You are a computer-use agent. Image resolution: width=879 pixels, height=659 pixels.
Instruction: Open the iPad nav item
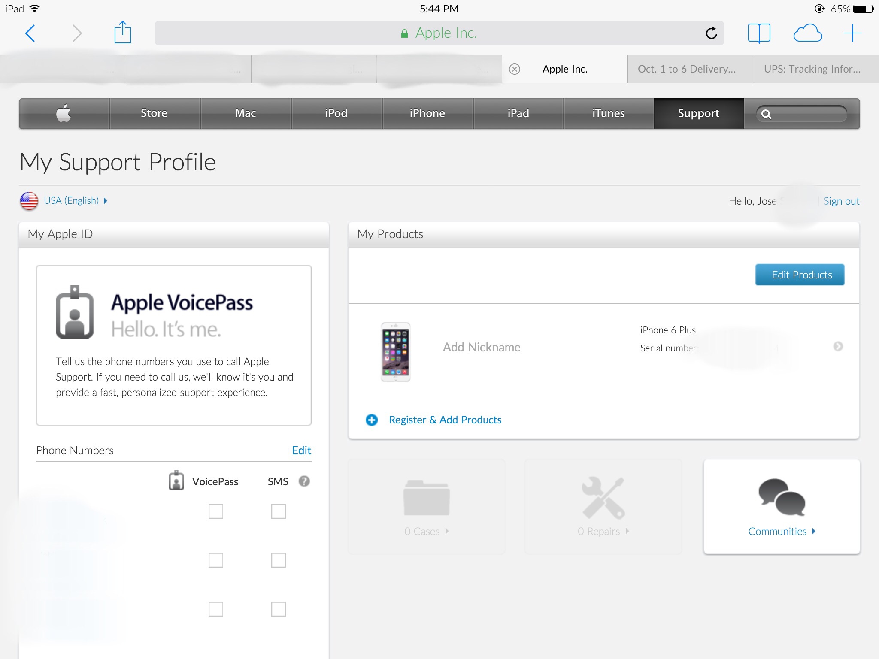[518, 113]
